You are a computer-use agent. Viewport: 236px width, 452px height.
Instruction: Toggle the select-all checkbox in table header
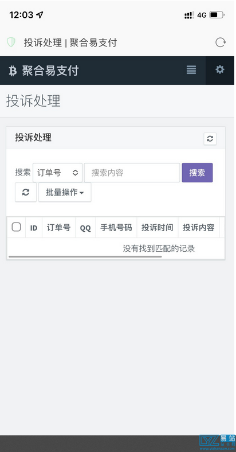tap(17, 227)
